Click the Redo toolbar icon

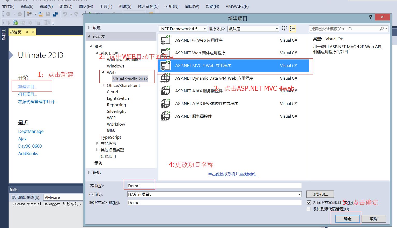76,14
